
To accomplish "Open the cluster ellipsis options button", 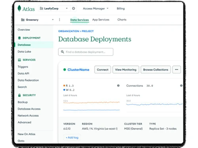I will (x=177, y=69).
